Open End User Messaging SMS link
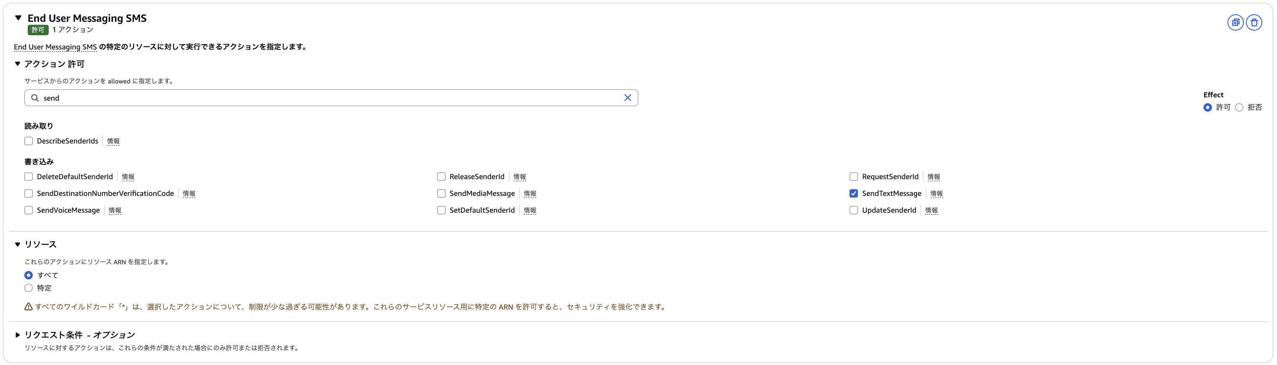Image resolution: width=1277 pixels, height=365 pixels. [x=55, y=47]
